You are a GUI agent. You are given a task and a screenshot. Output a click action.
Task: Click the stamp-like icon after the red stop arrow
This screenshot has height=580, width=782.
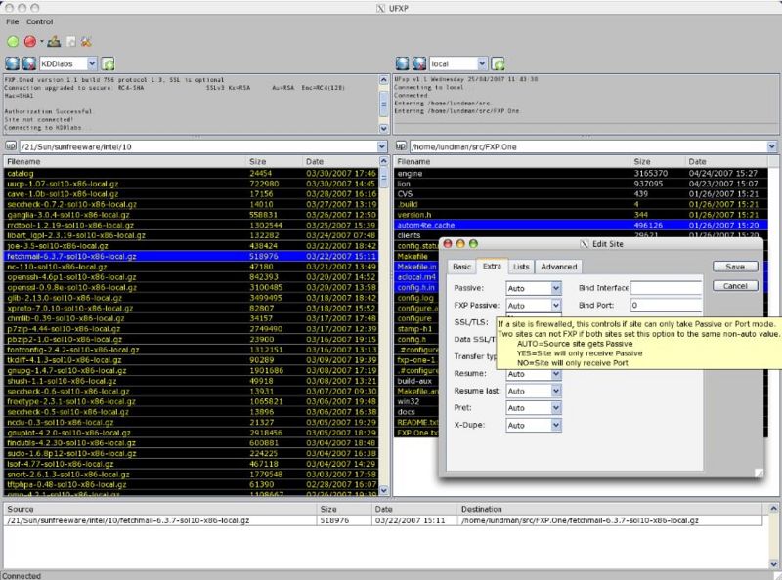tap(54, 42)
